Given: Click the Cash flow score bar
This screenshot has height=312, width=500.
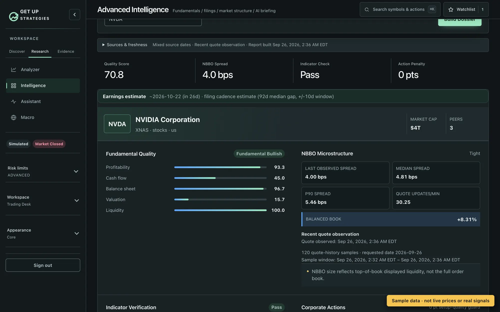Looking at the screenshot, I should (220, 178).
